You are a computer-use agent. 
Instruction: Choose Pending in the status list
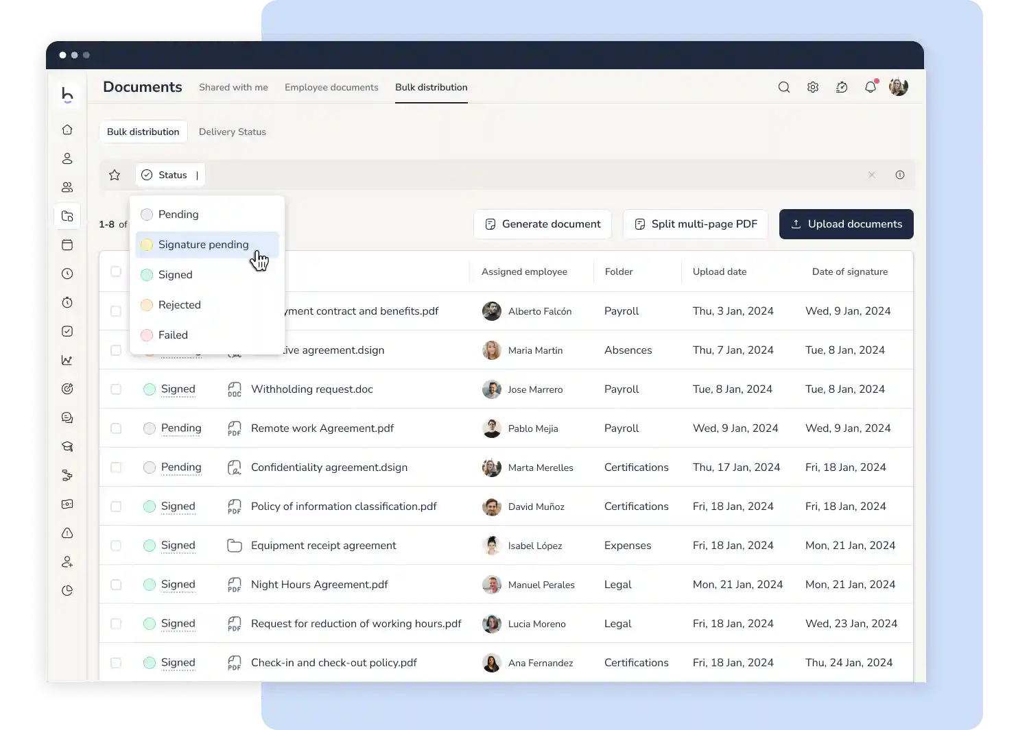point(207,215)
